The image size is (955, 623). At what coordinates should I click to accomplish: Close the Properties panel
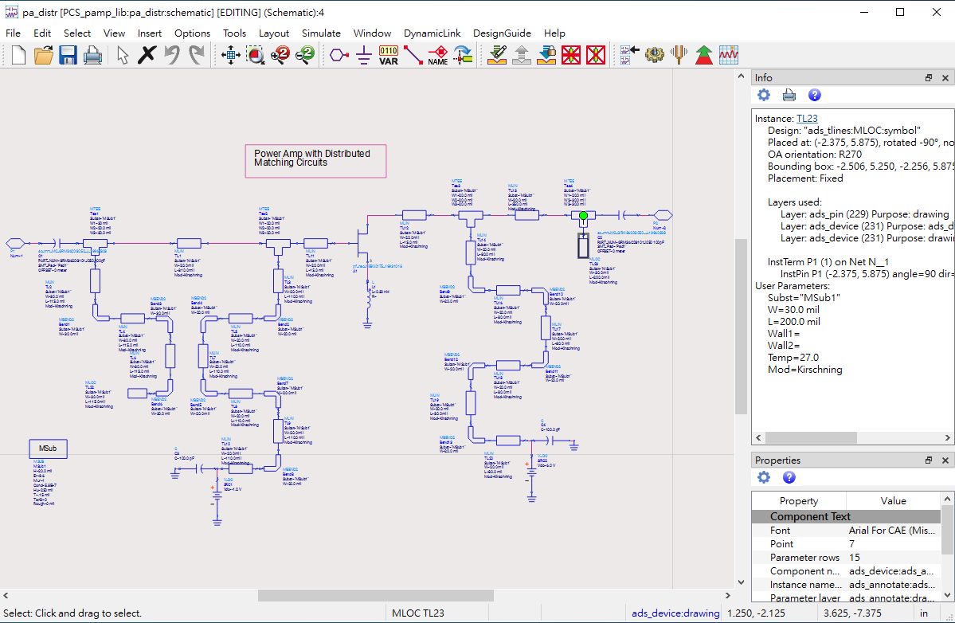tap(945, 460)
